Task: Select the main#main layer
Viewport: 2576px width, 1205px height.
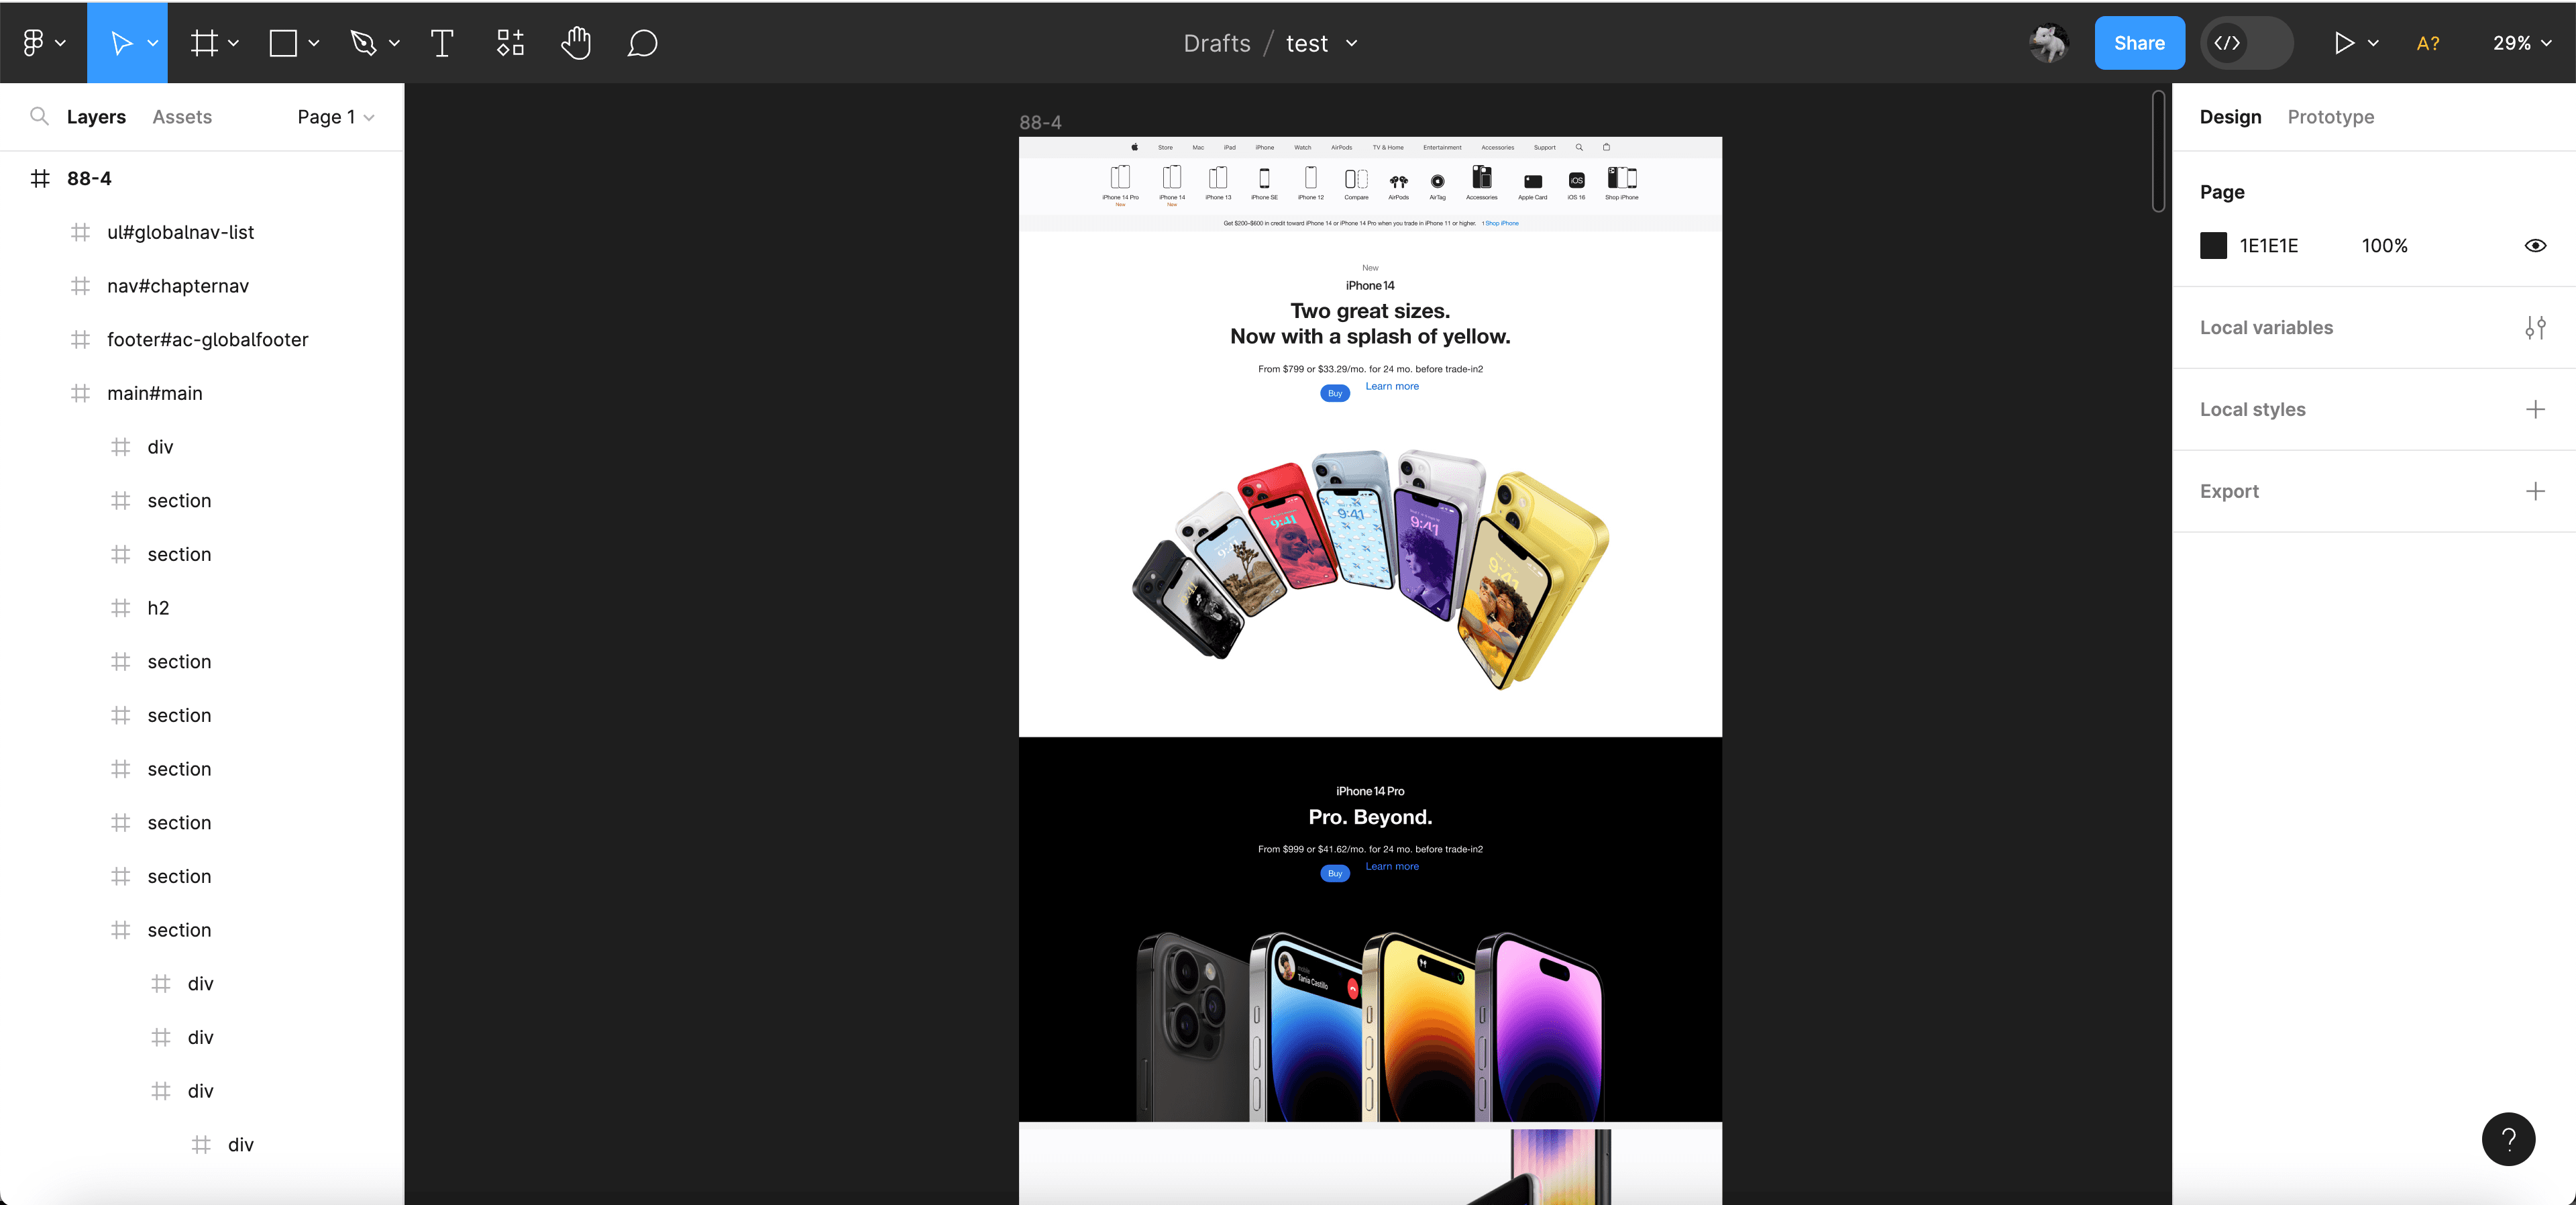Action: [155, 393]
